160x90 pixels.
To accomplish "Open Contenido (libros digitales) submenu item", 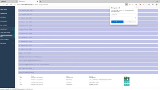I will coord(6,36).
